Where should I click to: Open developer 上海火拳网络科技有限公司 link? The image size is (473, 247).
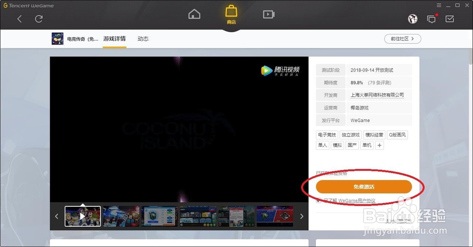point(377,95)
